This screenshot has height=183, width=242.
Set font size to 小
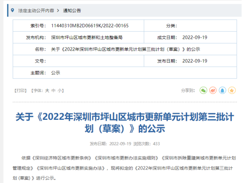60,91
